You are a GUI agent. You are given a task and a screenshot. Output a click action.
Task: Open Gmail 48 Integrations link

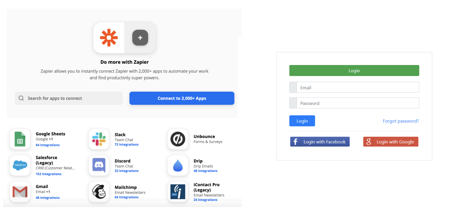click(48, 198)
